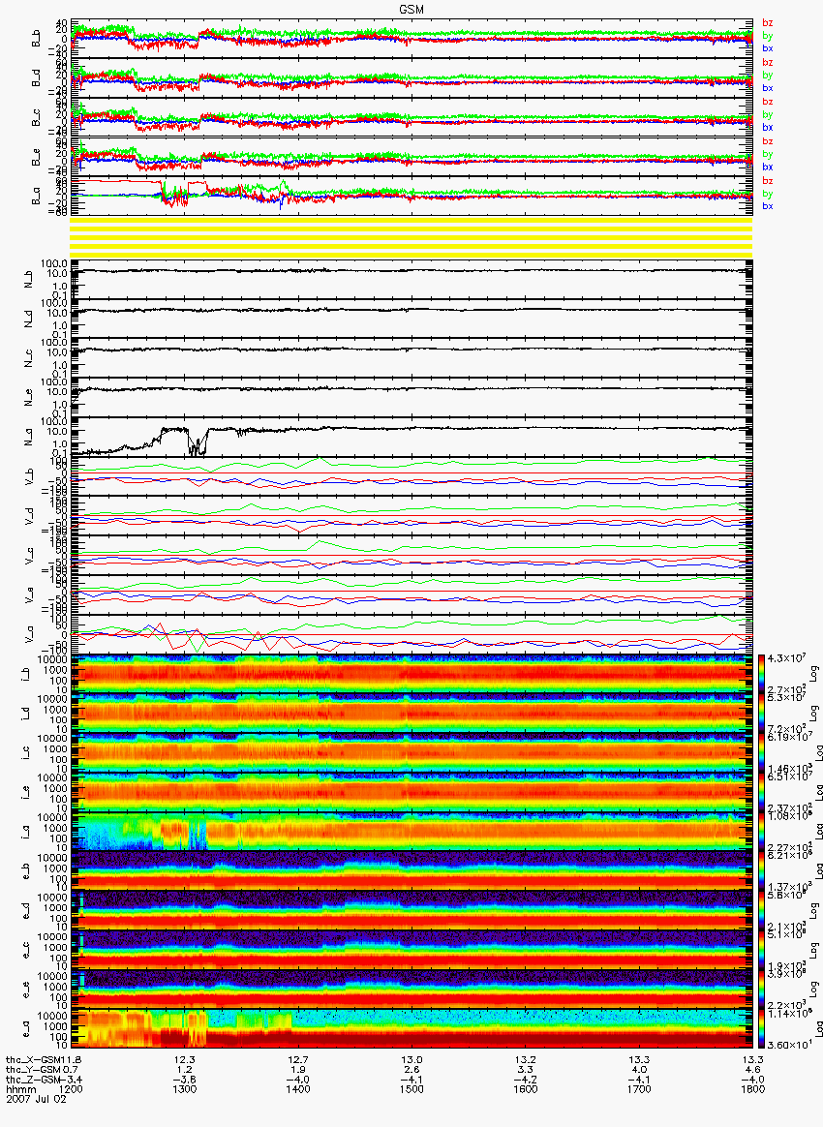
Task: Click the color scale bar beside i_a spectrogram
Action: (x=762, y=832)
